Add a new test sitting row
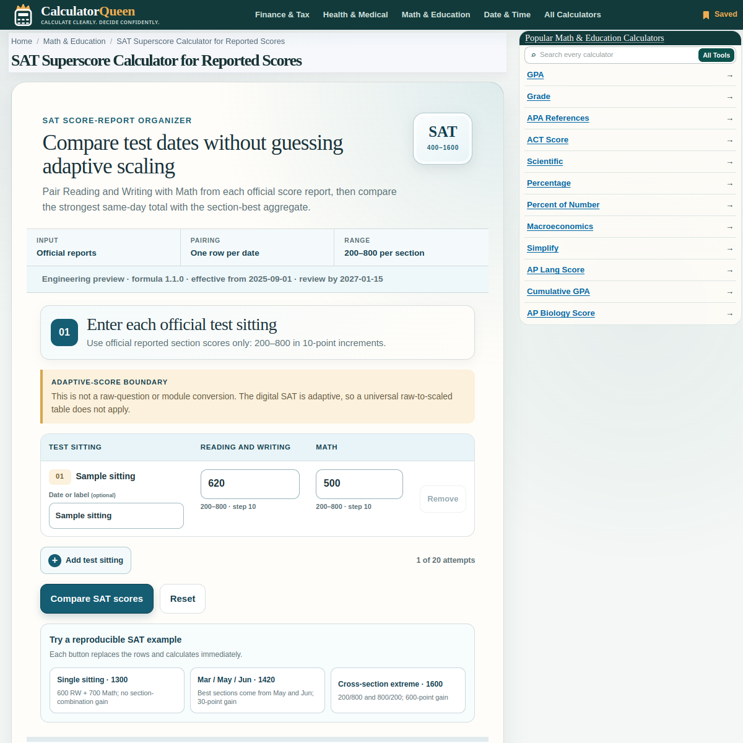This screenshot has width=743, height=743. coord(85,560)
